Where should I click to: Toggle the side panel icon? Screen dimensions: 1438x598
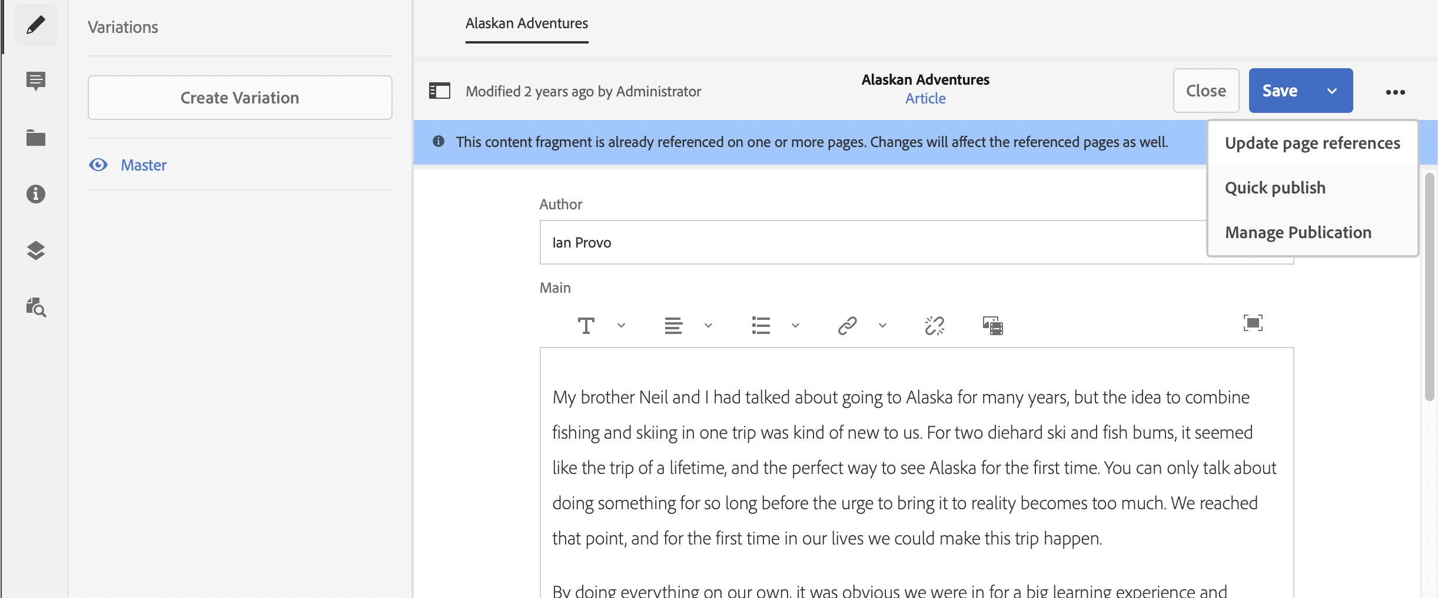[x=440, y=91]
